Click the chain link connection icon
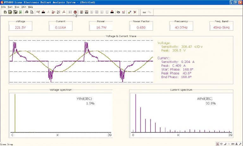Image resolution: width=243 pixels, height=146 pixels. point(118,12)
